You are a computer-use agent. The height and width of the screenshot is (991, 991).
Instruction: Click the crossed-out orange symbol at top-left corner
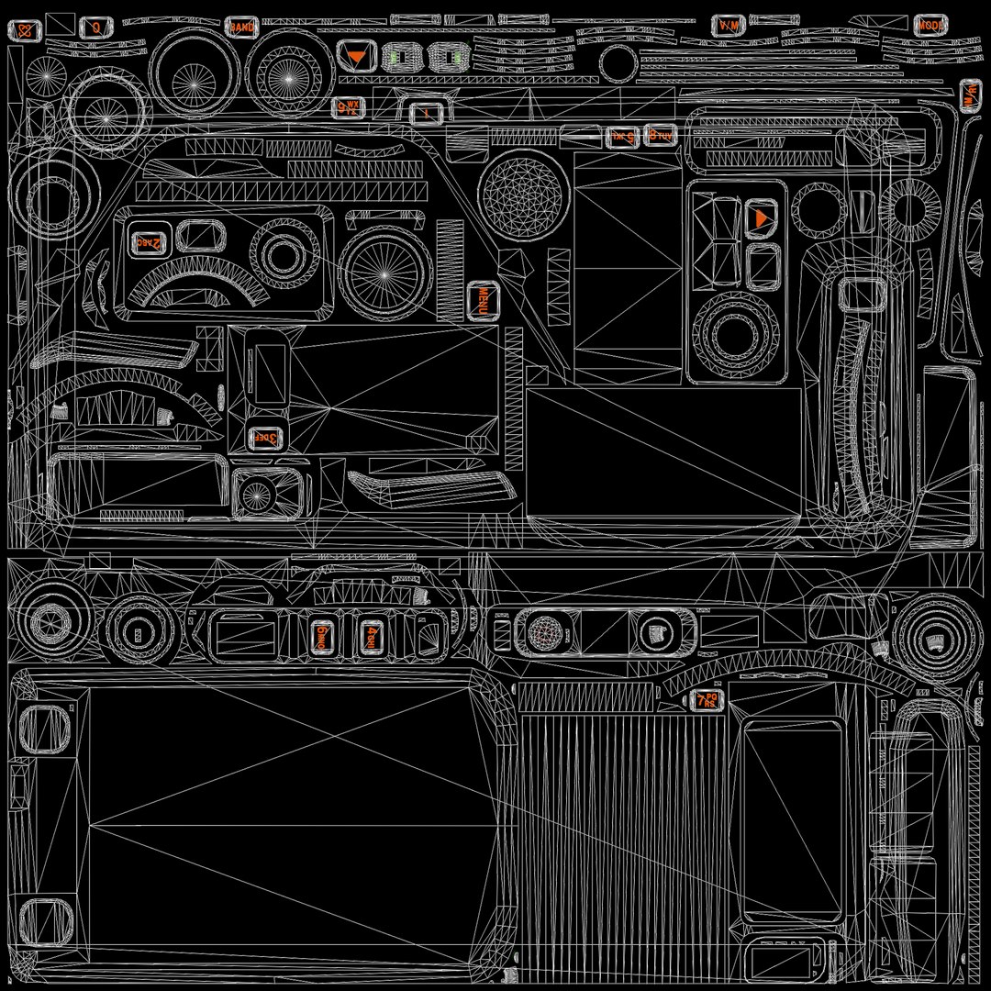tap(25, 30)
